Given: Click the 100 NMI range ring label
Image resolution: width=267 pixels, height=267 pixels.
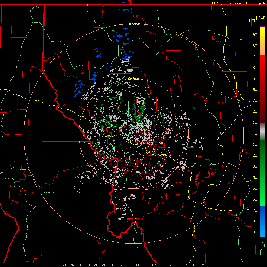Looking at the screenshot, I should (x=133, y=24).
